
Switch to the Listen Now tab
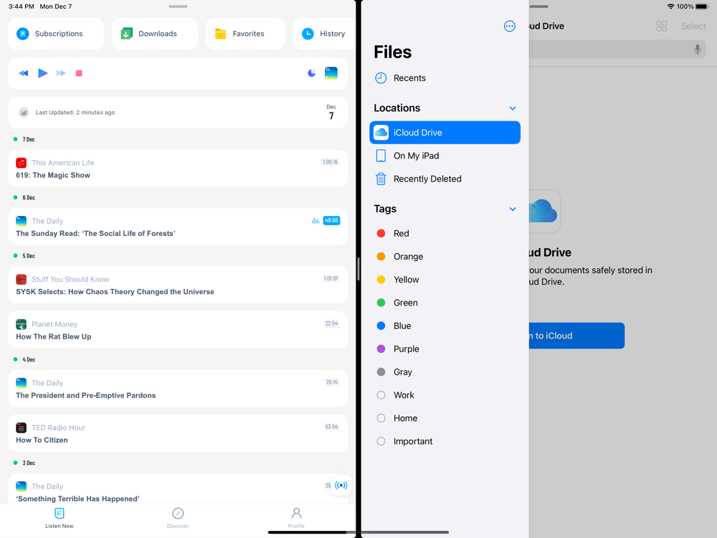tap(60, 519)
